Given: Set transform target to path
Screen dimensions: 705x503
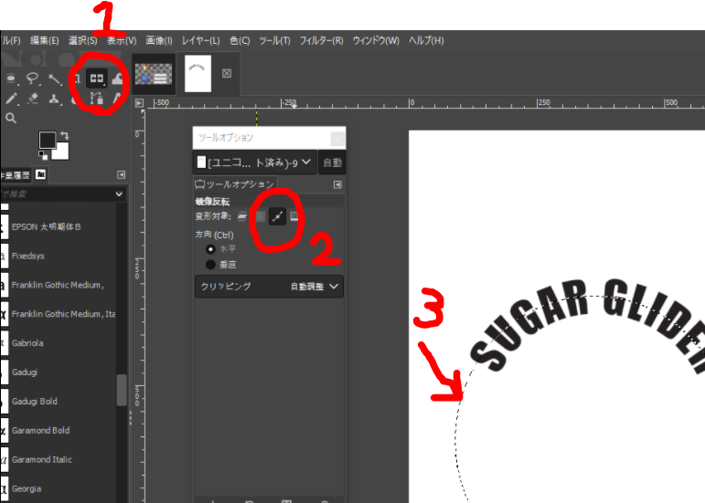Looking at the screenshot, I should [x=278, y=216].
